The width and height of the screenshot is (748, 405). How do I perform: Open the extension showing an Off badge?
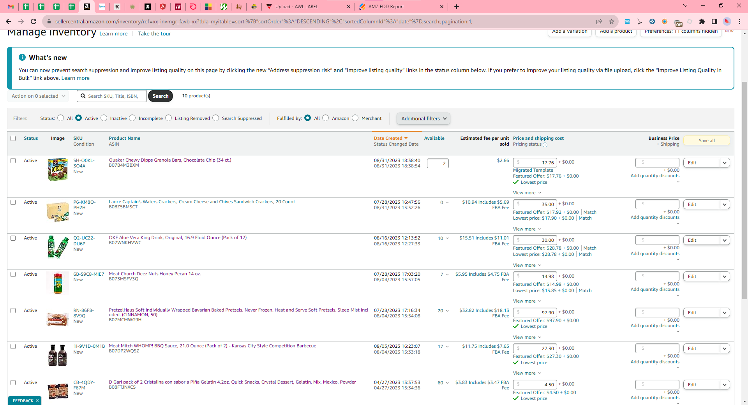click(678, 23)
